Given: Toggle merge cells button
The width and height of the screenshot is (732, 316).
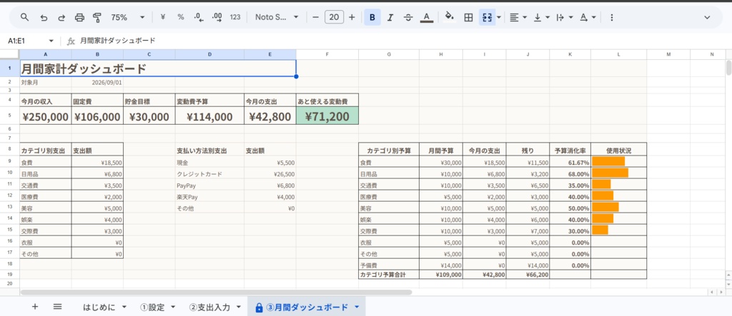Looking at the screenshot, I should click(x=487, y=17).
